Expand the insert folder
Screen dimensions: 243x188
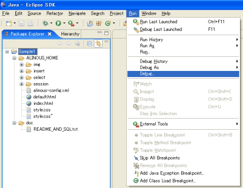pos(21,71)
